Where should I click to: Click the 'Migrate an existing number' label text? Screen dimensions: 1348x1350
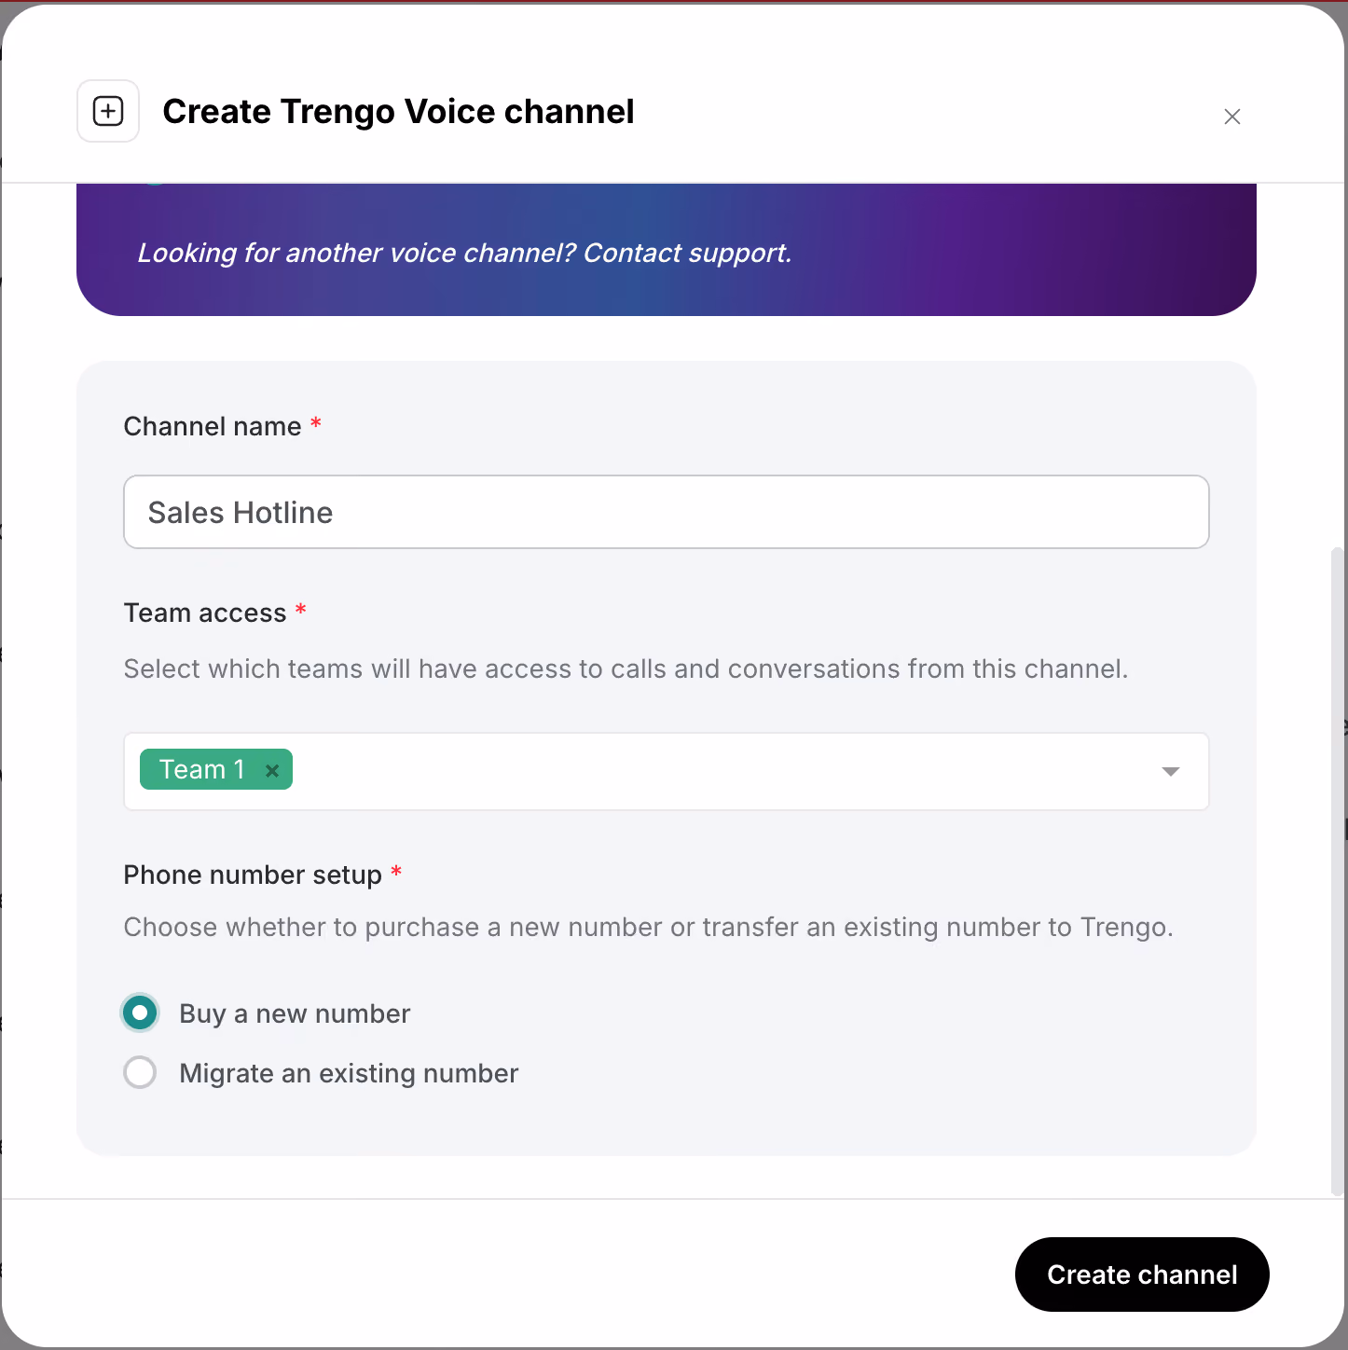point(349,1073)
